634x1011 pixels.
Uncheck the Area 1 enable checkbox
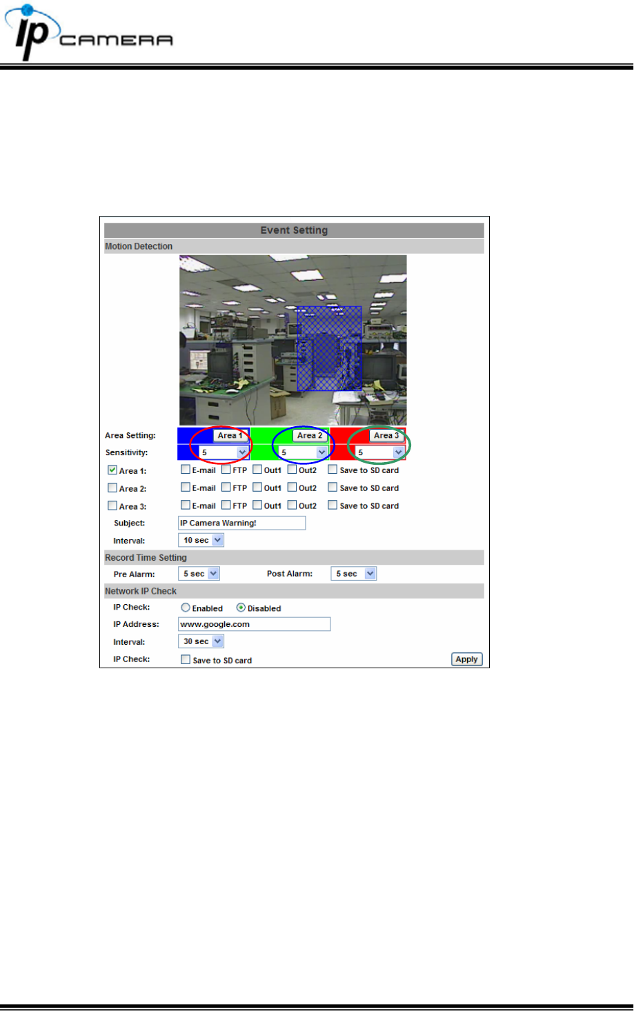pyautogui.click(x=112, y=470)
